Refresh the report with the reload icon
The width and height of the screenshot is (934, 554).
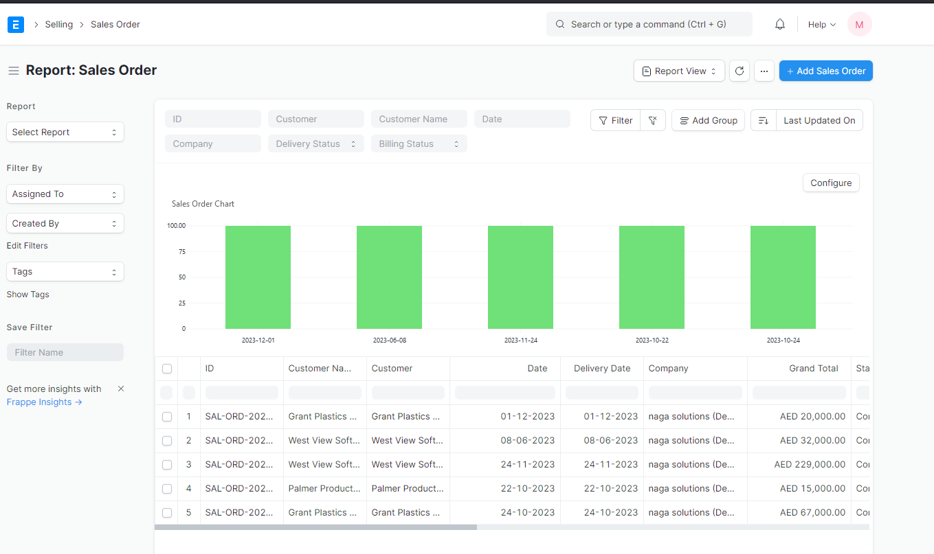point(740,71)
